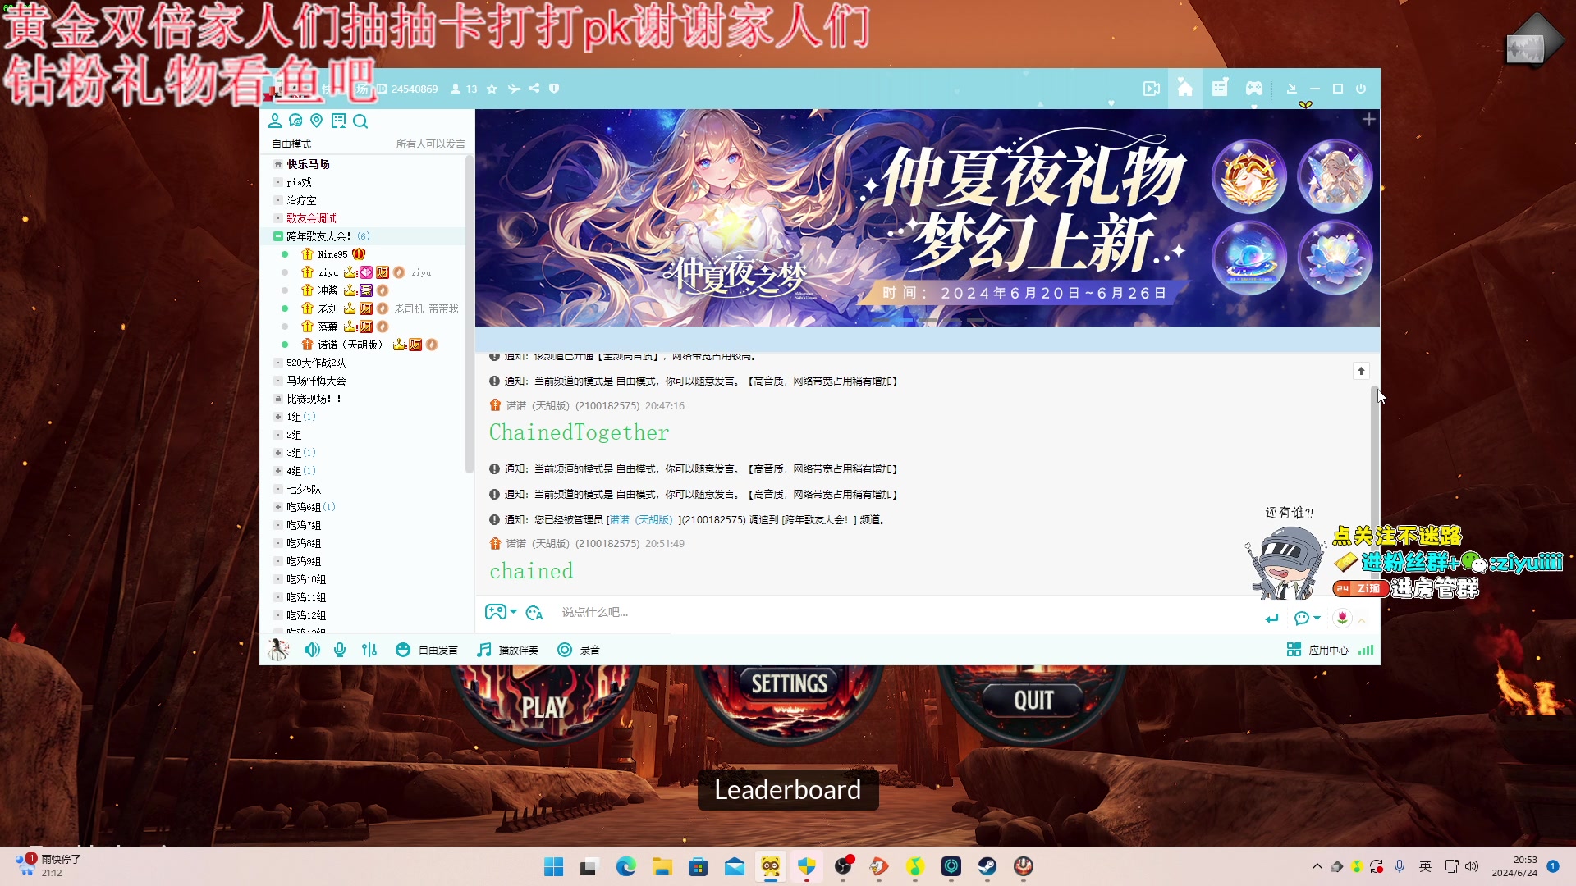The image size is (1576, 886).
Task: Select the 马场忏悔大会 channel
Action: (316, 381)
